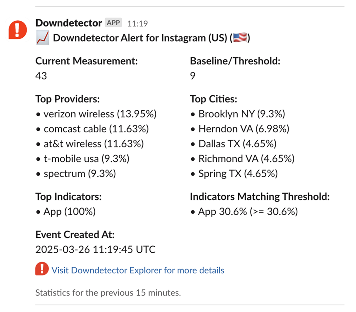Click the Instagram (US) alert headline text

coord(140,38)
